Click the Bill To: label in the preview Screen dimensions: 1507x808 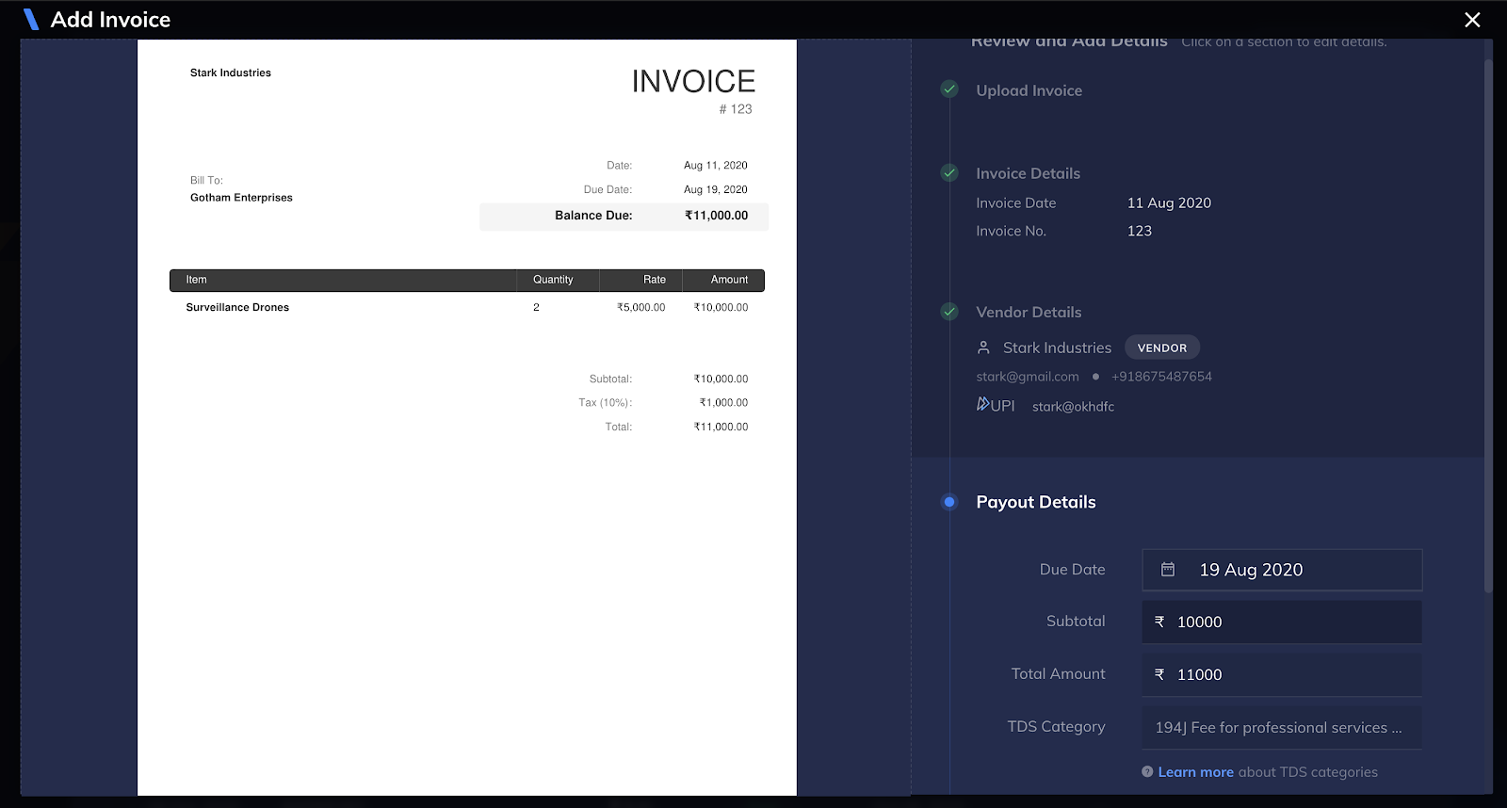pyautogui.click(x=206, y=180)
